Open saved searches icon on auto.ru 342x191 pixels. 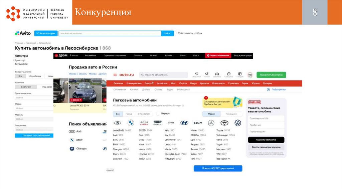pyautogui.click(x=207, y=74)
